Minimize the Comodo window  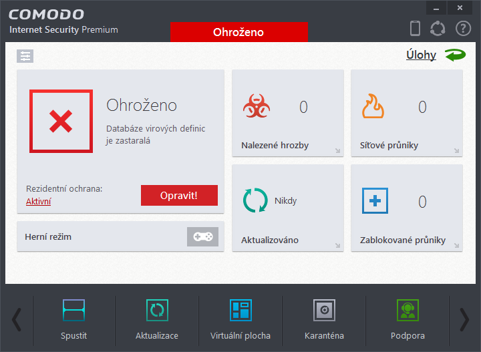coord(436,8)
